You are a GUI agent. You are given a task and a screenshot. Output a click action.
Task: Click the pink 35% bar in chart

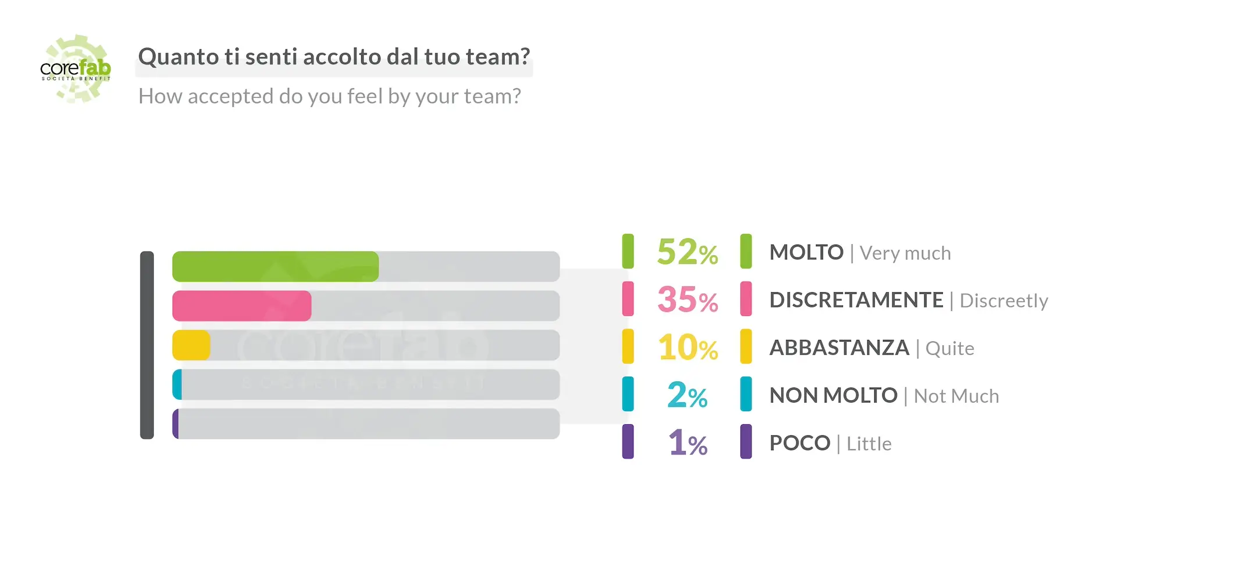click(x=241, y=306)
